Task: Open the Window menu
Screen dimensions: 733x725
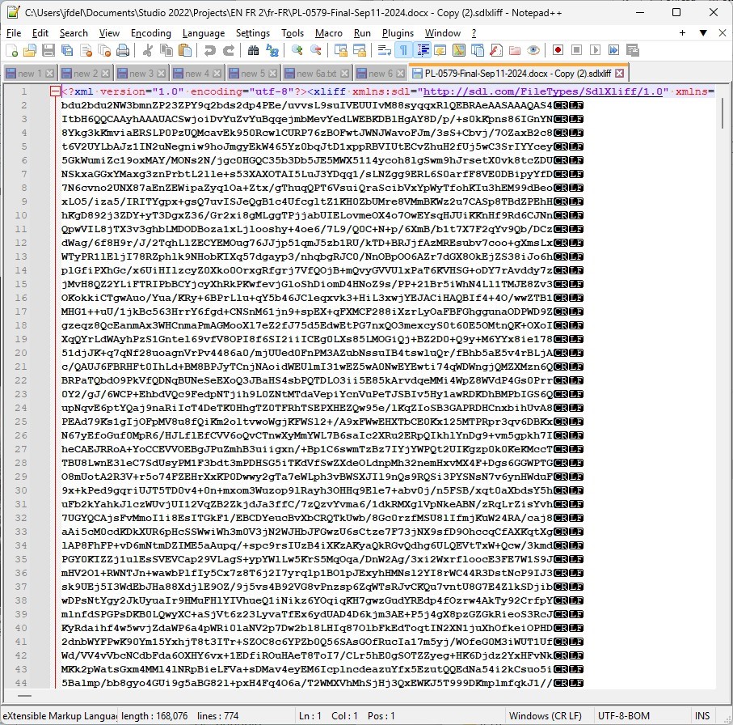Action: click(442, 32)
